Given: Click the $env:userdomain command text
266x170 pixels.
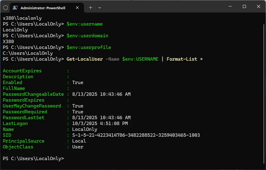Looking at the screenshot, I should (x=87, y=36).
